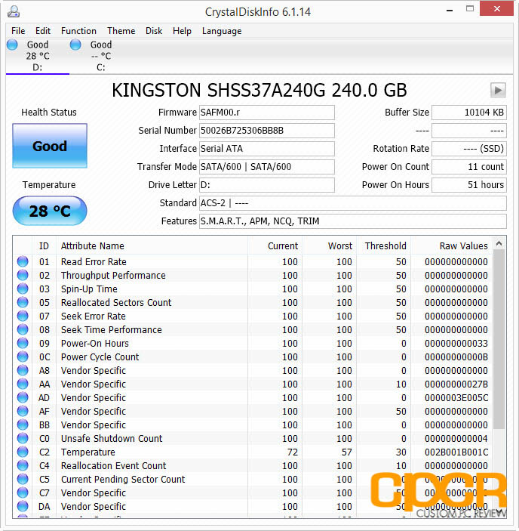
Task: Select raw value 0000003E005C
Action: click(x=456, y=397)
